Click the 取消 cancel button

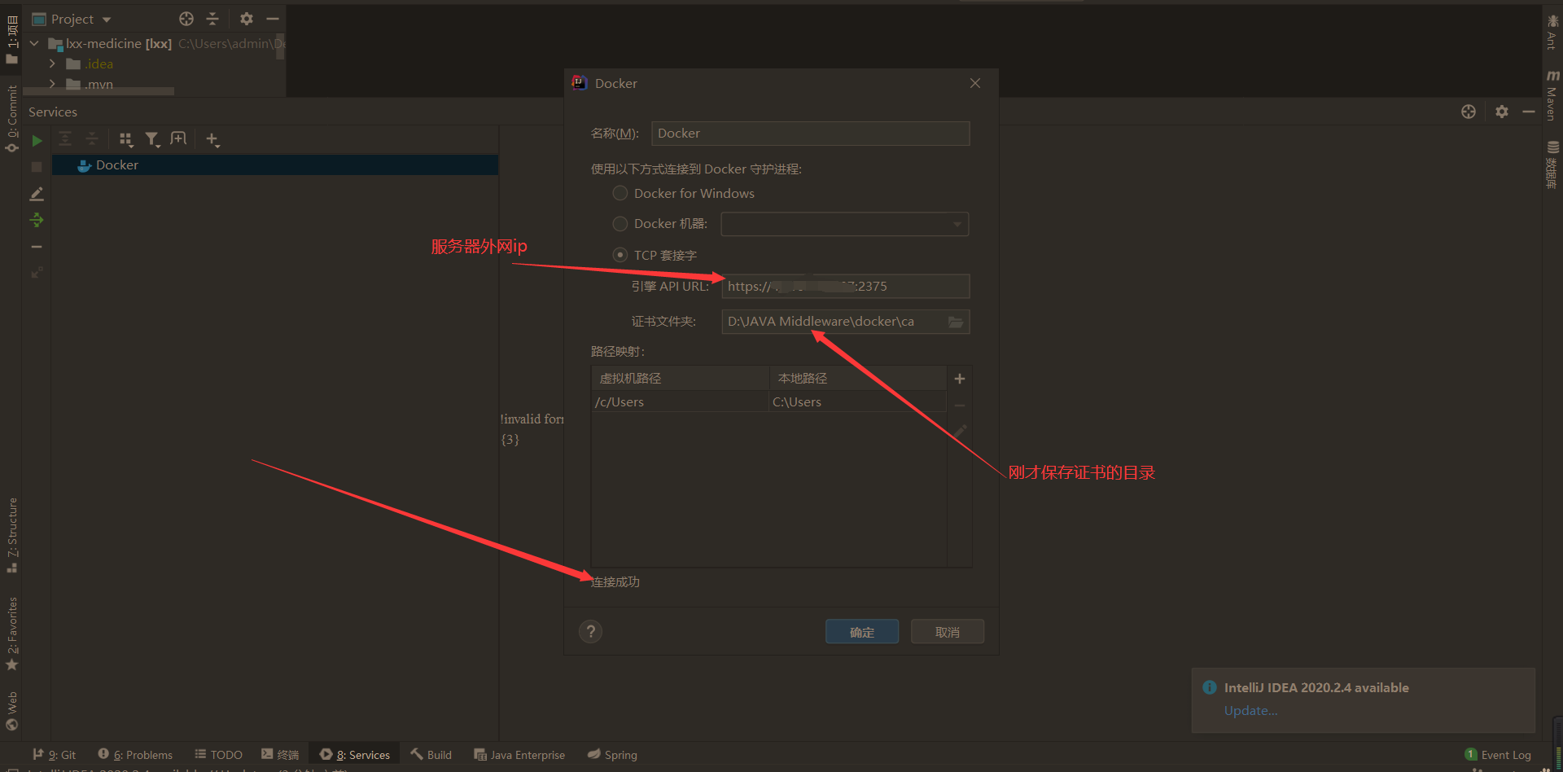(948, 632)
